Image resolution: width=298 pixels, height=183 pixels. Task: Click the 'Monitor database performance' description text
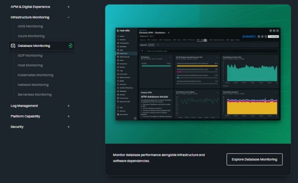click(159, 158)
